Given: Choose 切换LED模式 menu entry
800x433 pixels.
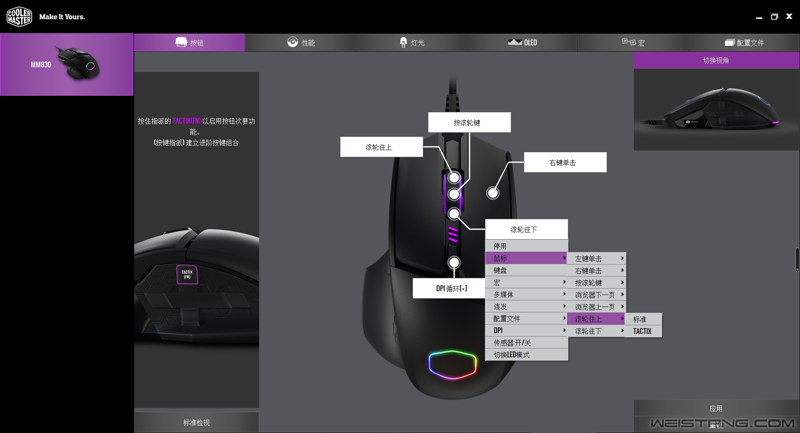Looking at the screenshot, I should pos(527,354).
